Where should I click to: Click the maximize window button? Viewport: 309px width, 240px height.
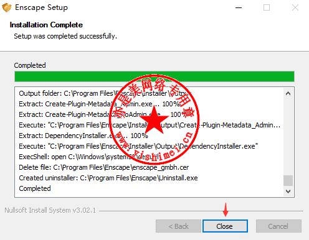(267, 7)
